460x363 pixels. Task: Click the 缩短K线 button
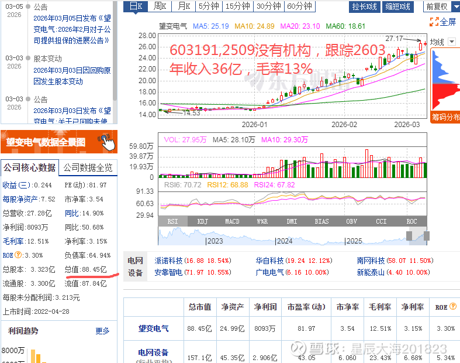pyautogui.click(x=398, y=6)
